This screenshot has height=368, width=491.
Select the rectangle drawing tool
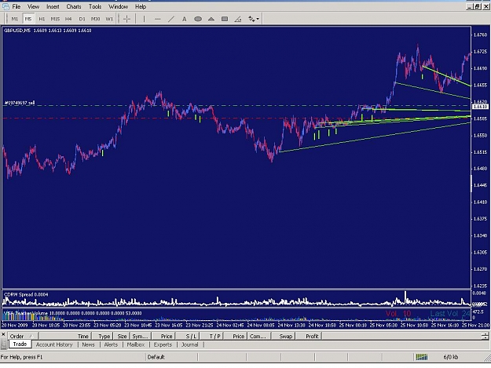[x=225, y=19]
